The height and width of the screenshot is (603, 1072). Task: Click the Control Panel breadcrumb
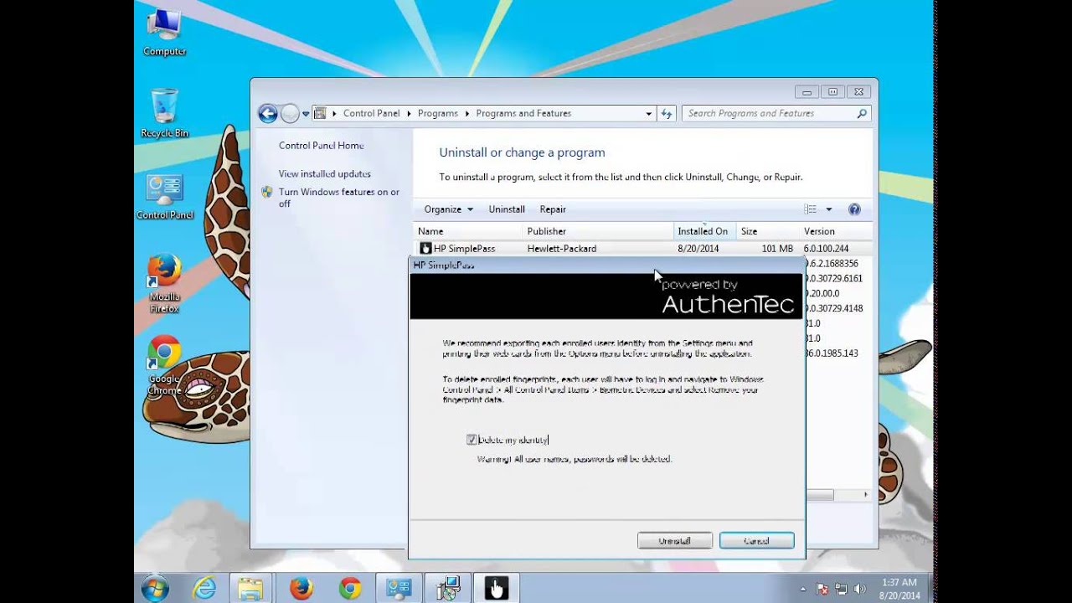click(x=371, y=113)
